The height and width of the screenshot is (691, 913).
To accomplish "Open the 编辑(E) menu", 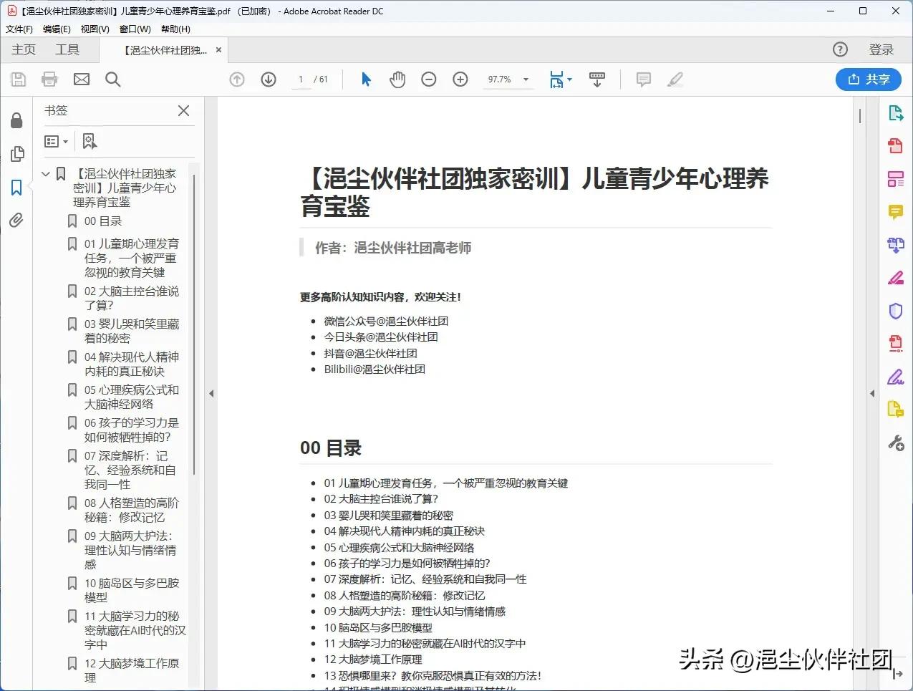I will [x=57, y=29].
